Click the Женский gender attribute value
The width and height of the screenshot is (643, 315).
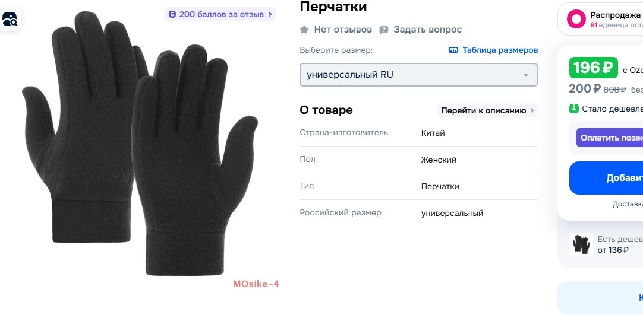(x=439, y=160)
